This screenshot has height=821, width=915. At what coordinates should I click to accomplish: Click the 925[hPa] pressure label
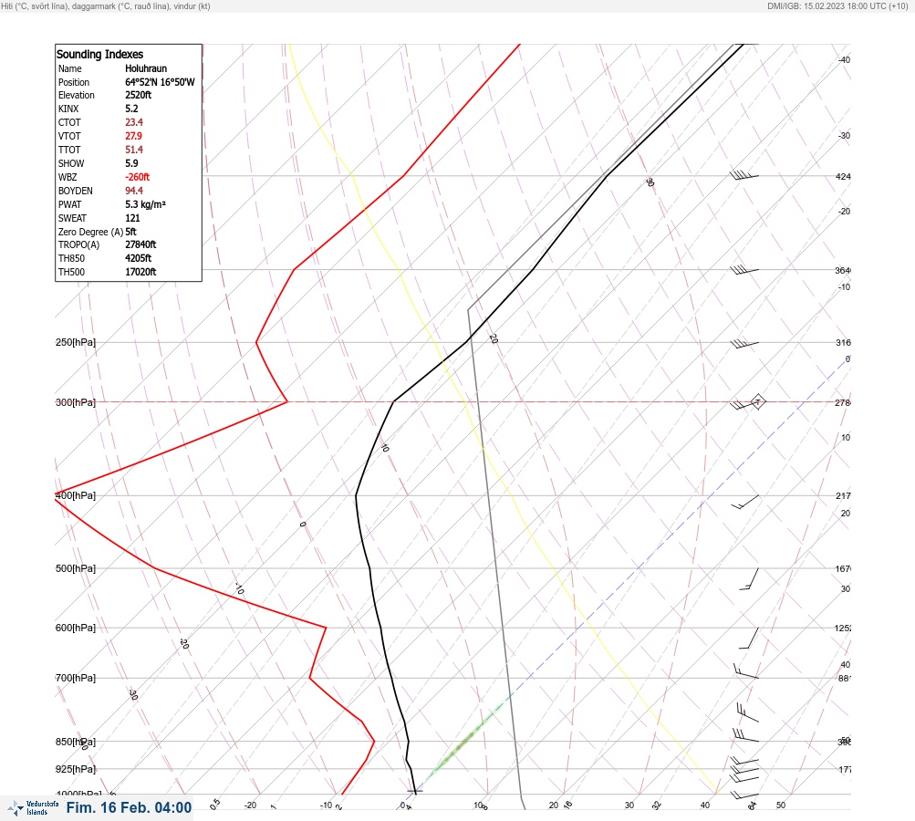tap(76, 769)
